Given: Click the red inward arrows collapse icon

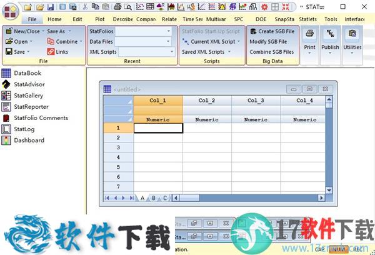Looking at the screenshot, I should [x=286, y=7].
